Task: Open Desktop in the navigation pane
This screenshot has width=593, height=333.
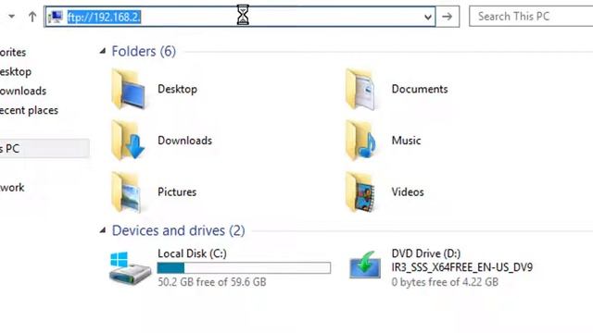Action: [15, 72]
